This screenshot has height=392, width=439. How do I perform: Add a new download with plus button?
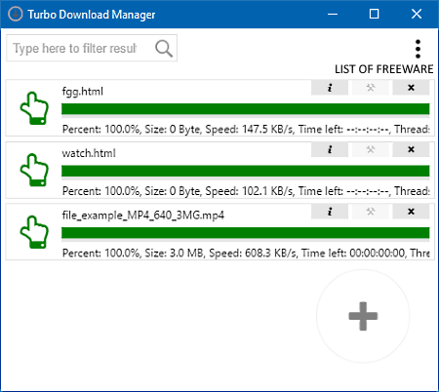tap(363, 316)
